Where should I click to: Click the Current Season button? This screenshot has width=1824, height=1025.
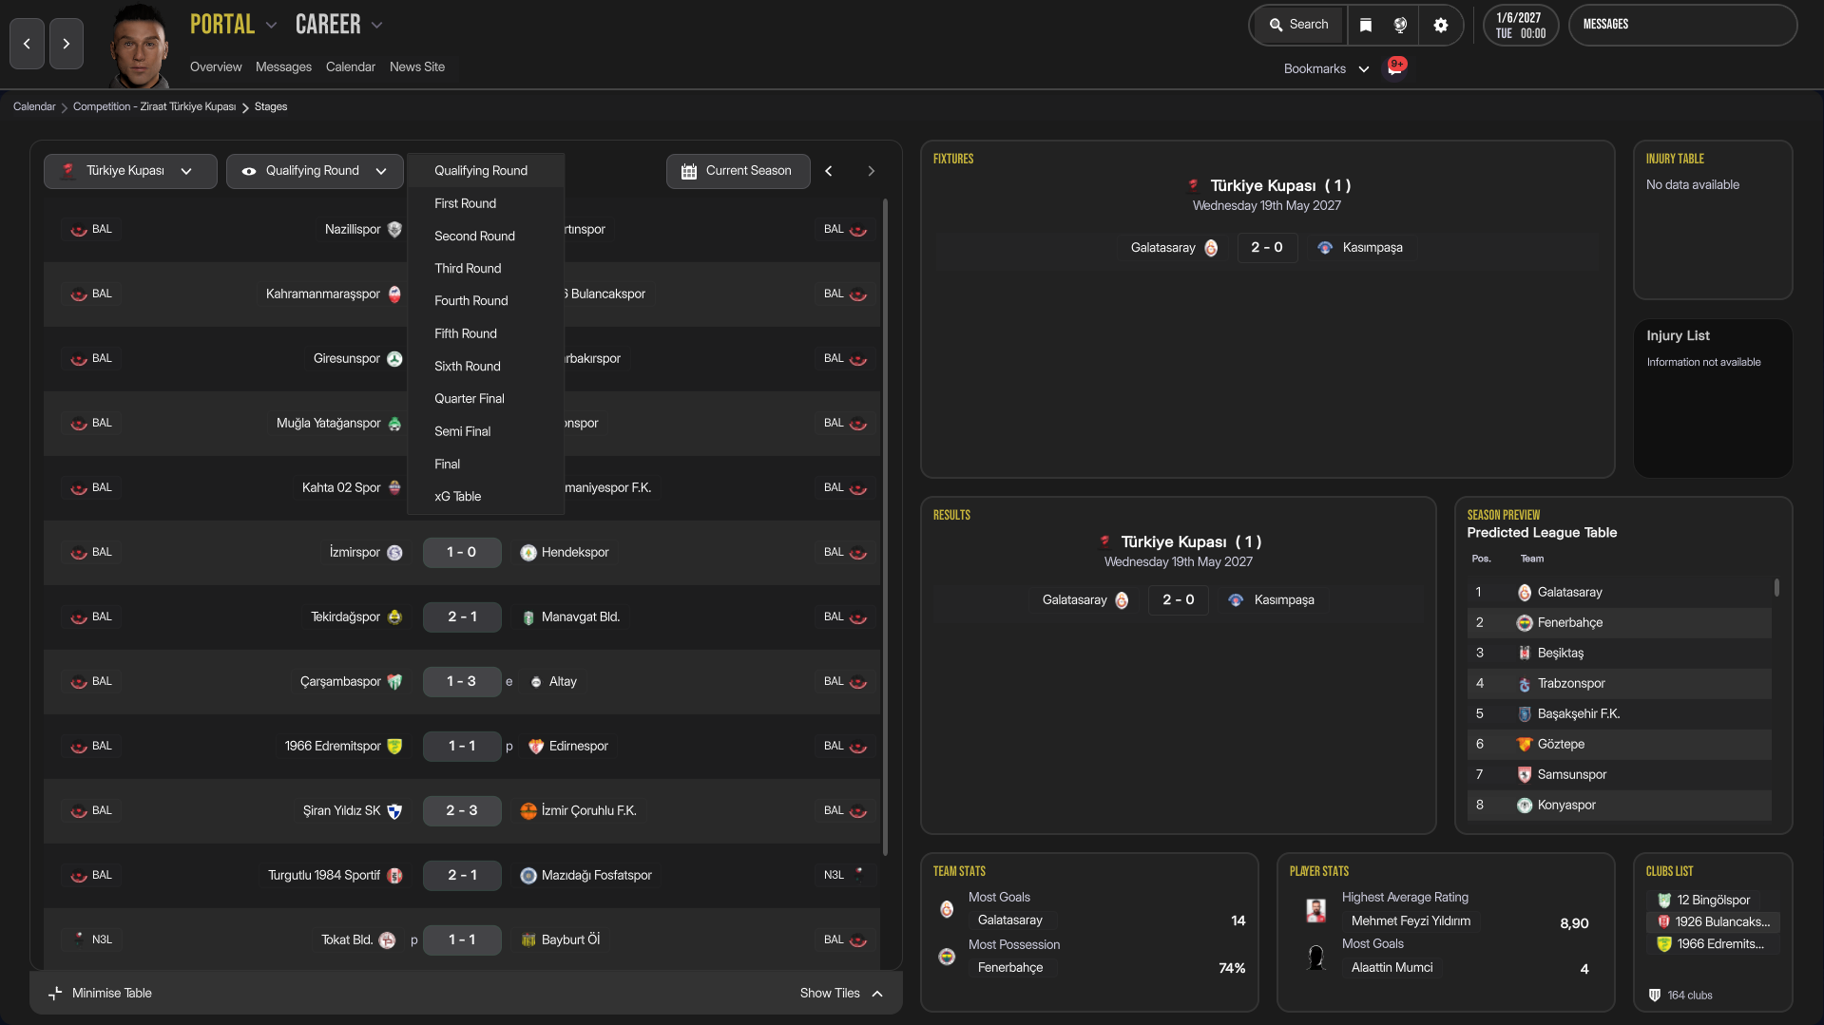(x=738, y=171)
